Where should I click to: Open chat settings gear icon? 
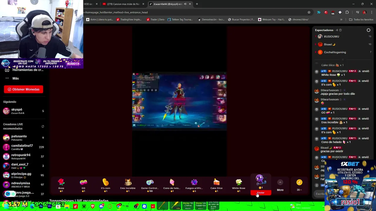368,30
